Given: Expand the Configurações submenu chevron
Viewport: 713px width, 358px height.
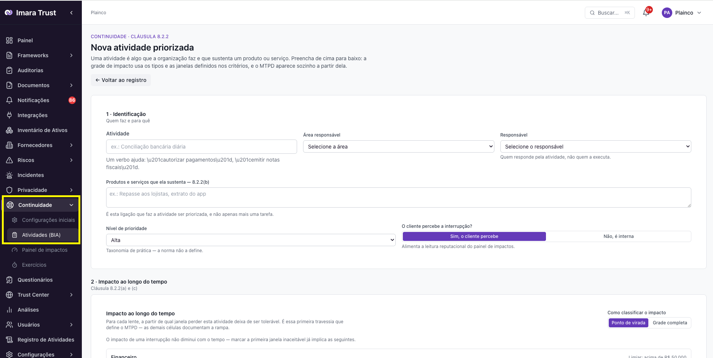Looking at the screenshot, I should click(71, 354).
